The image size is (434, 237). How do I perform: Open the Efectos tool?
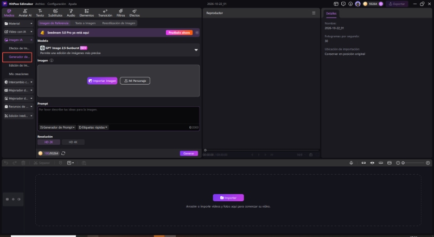pyautogui.click(x=135, y=12)
